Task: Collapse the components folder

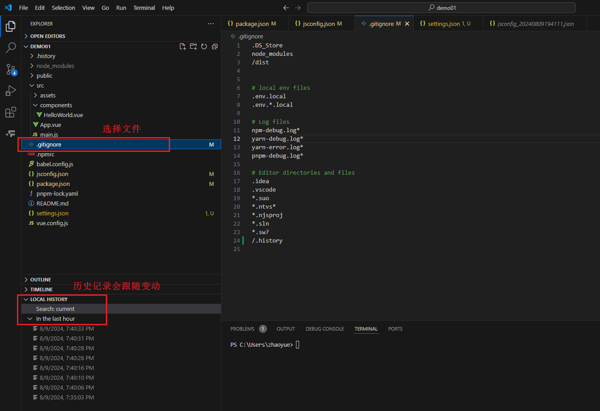Action: tap(35, 105)
